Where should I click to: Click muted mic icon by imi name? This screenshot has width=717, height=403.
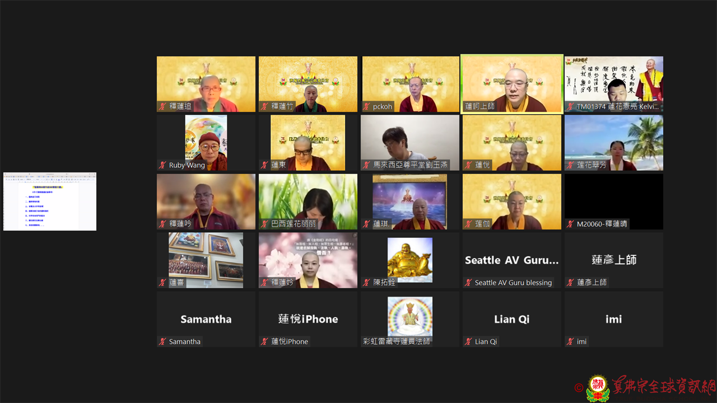[570, 341]
